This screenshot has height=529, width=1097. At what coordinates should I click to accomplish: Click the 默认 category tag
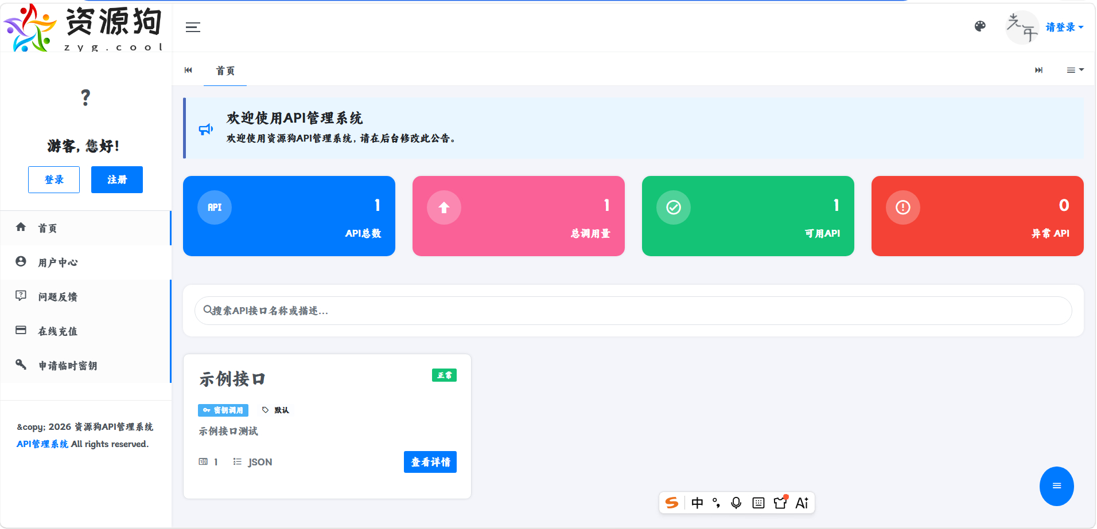[x=275, y=410]
